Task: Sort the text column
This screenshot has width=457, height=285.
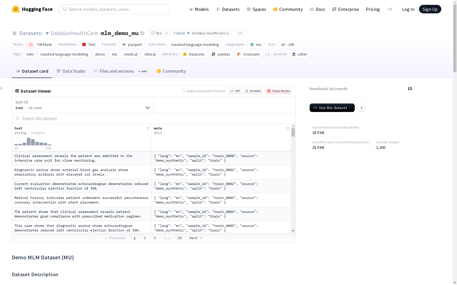Action: point(148,128)
